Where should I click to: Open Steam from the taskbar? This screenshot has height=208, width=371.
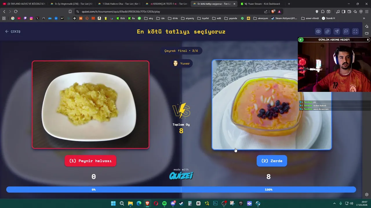pyautogui.click(x=181, y=203)
